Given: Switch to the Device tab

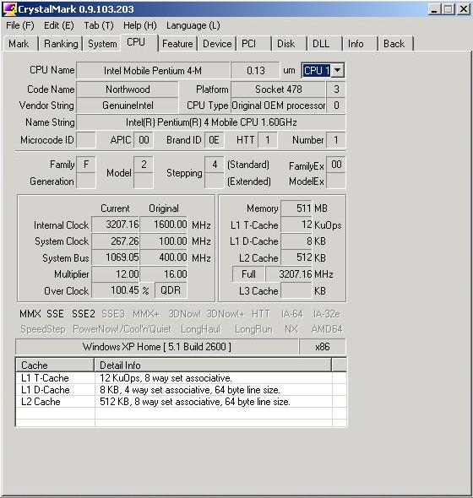Looking at the screenshot, I should click(217, 44).
